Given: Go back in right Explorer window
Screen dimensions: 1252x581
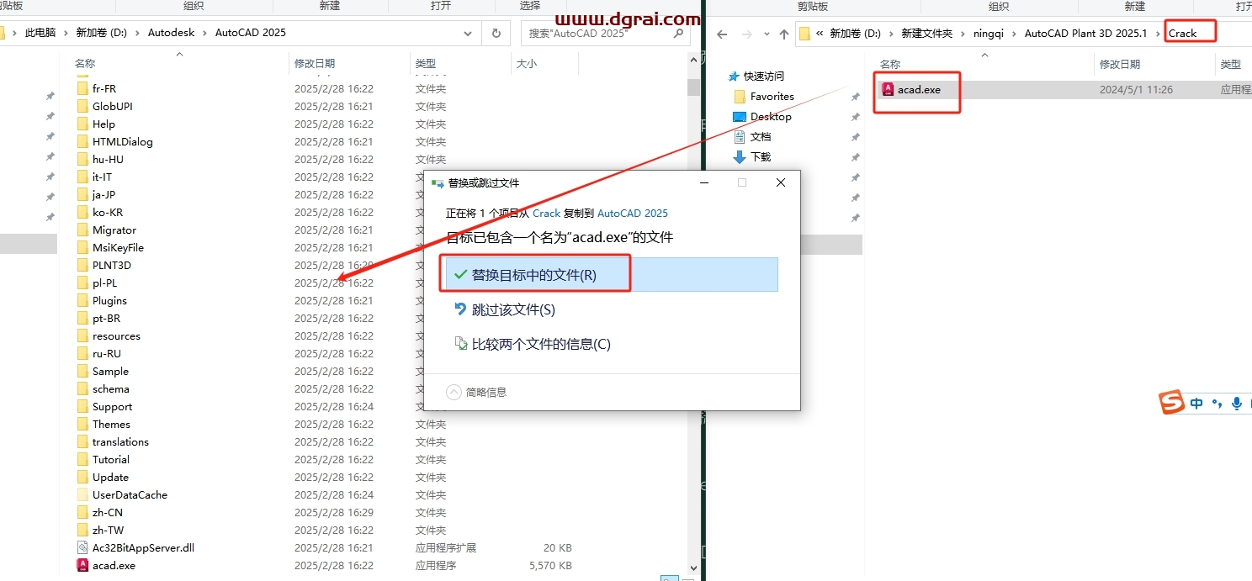Looking at the screenshot, I should (x=721, y=34).
